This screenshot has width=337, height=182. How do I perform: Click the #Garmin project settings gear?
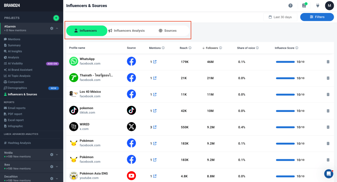click(x=52, y=28)
